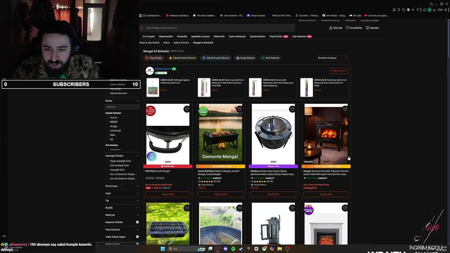
Task: Open Yardım & Destek headset link
Action: [369, 20]
